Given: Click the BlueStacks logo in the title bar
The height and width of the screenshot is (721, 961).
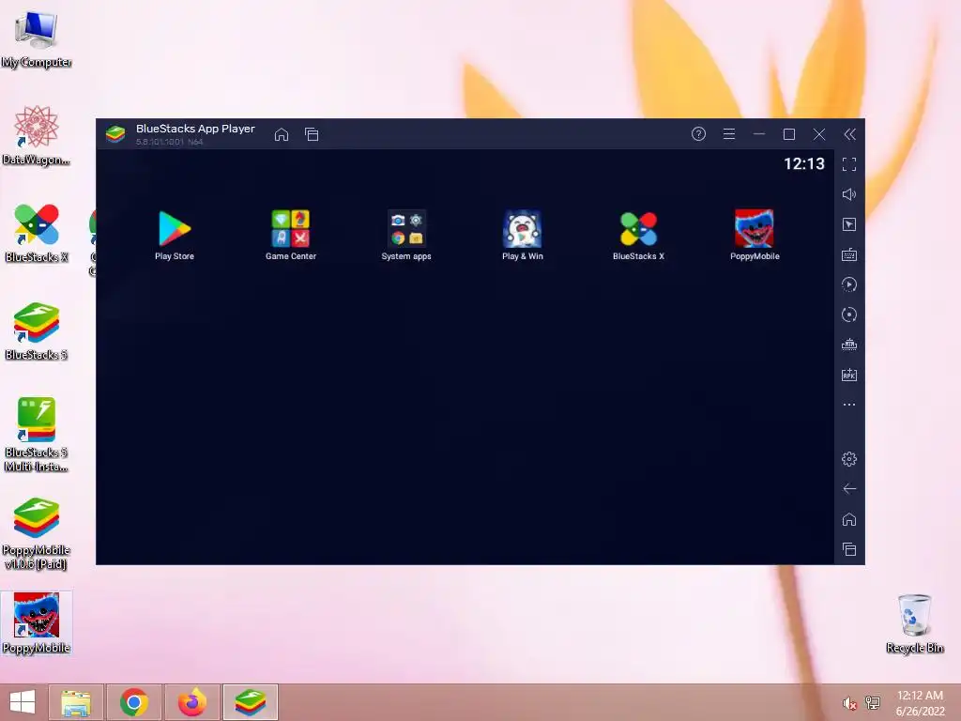Looking at the screenshot, I should pos(115,133).
